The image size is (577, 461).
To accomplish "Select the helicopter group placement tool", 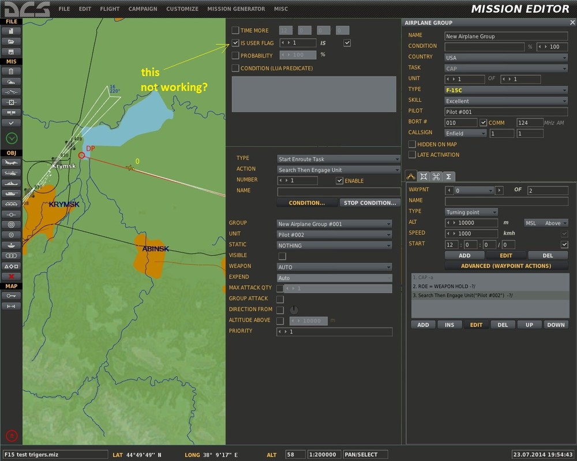I will (x=12, y=173).
